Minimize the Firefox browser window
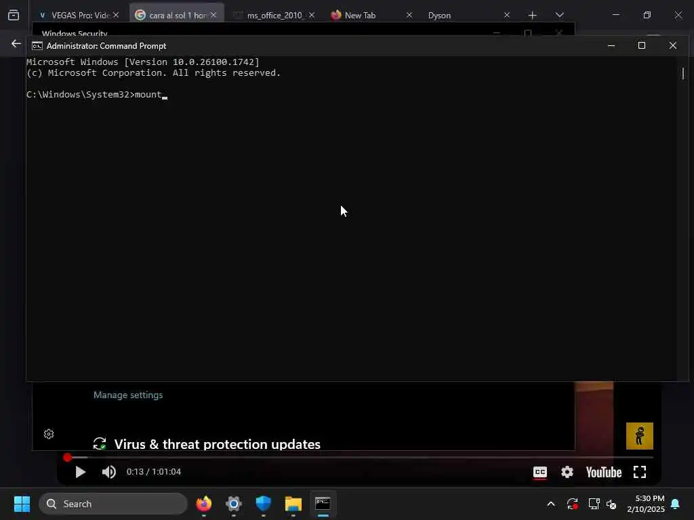This screenshot has height=520, width=694. pos(615,15)
